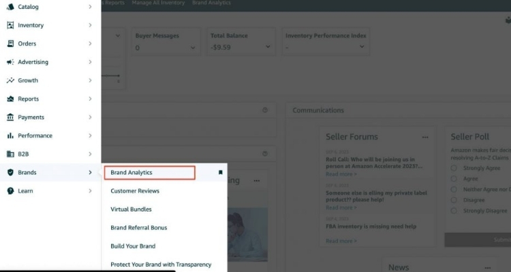Open Payments item label in sidebar

click(31, 117)
